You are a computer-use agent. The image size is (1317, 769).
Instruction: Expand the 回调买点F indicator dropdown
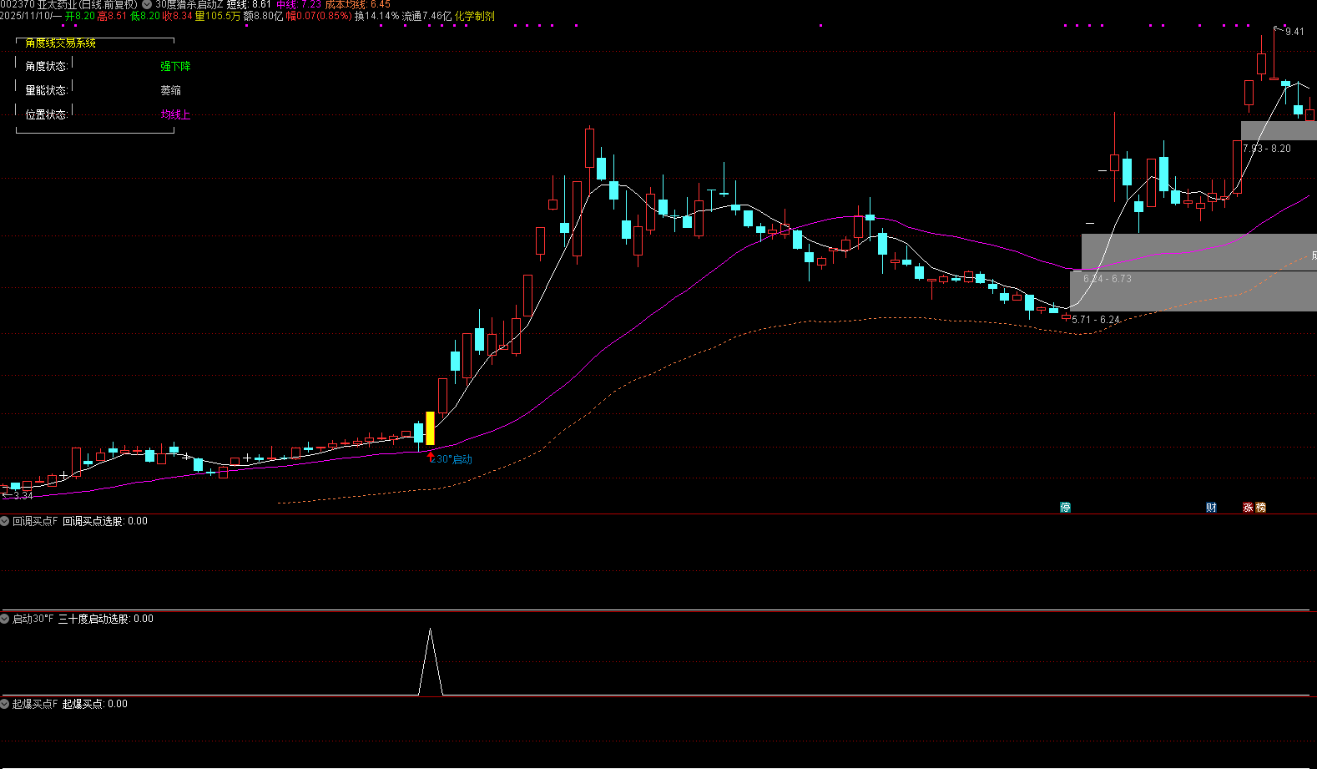coord(5,521)
